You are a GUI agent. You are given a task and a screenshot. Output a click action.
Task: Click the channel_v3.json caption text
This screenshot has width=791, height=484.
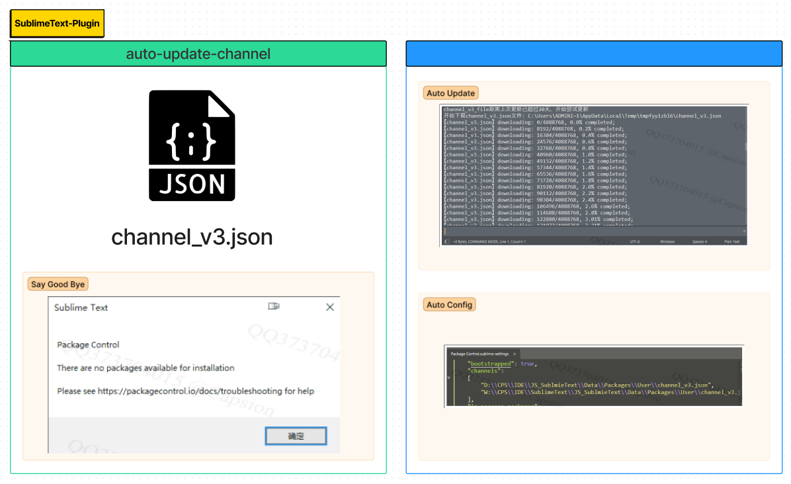[x=192, y=237]
